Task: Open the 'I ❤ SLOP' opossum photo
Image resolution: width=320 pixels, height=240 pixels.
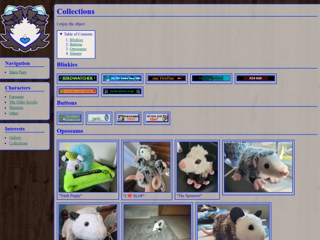Action: coord(147,167)
